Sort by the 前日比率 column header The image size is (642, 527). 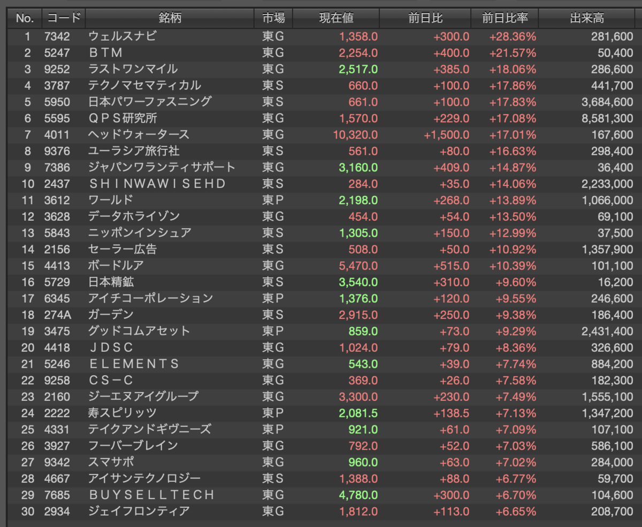click(505, 19)
